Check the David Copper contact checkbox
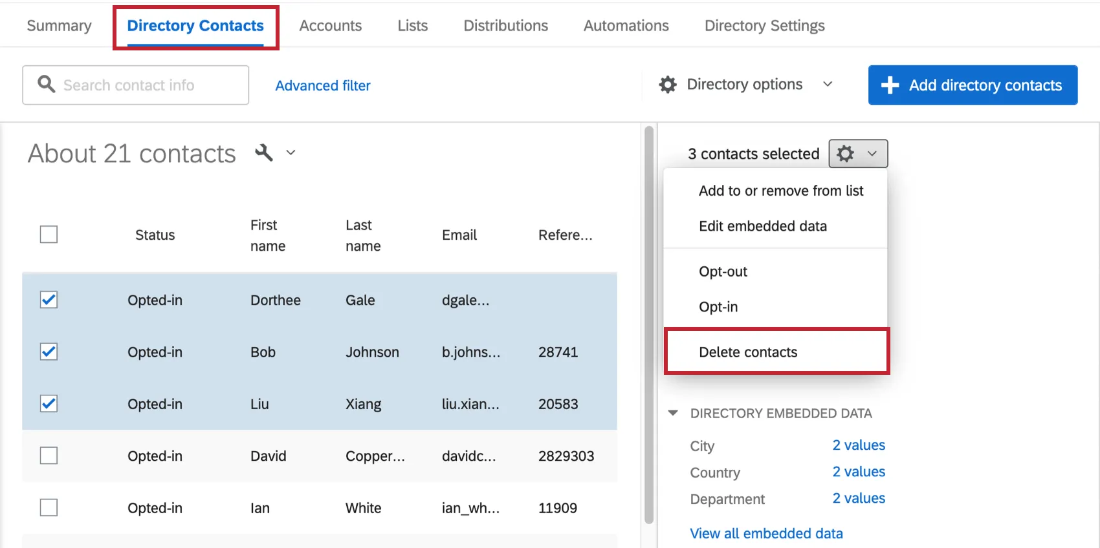 point(49,456)
